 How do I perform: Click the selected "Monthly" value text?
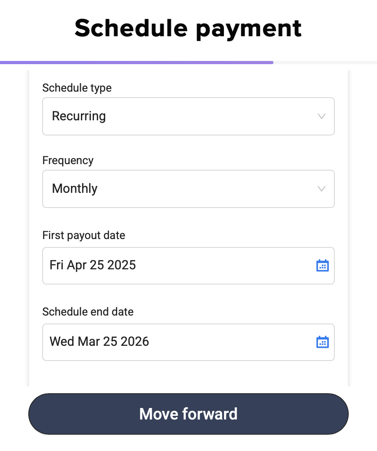click(75, 188)
